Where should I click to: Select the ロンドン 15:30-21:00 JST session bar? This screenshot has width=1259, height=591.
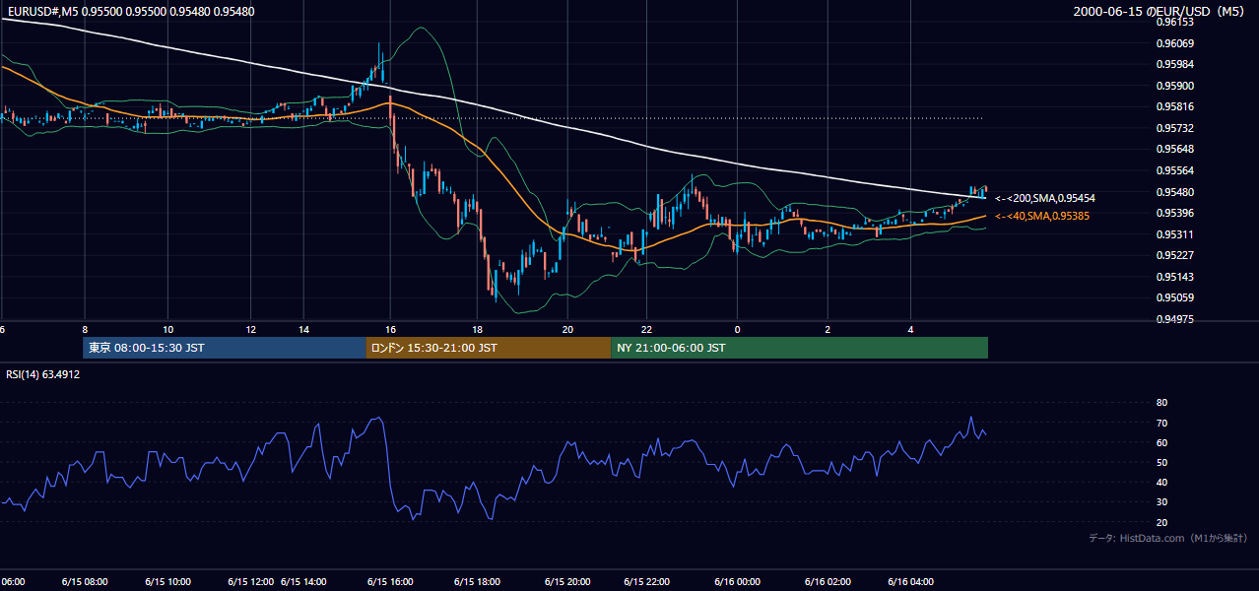pos(488,348)
